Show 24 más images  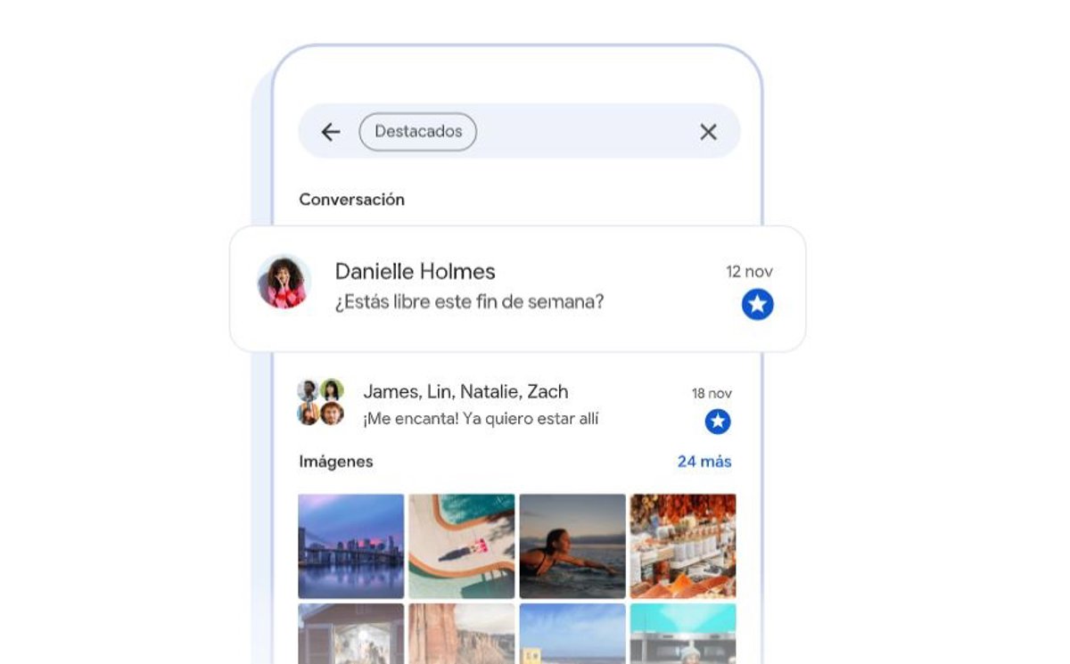704,462
